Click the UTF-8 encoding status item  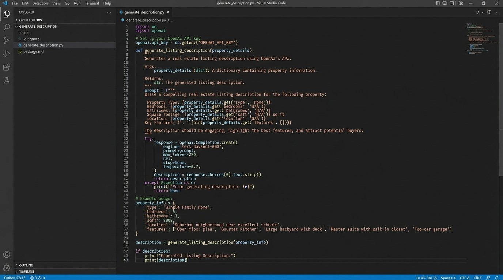(465, 278)
